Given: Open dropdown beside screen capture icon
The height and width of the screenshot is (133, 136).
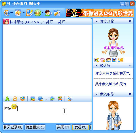Looking at the screenshot, I should [46, 99].
